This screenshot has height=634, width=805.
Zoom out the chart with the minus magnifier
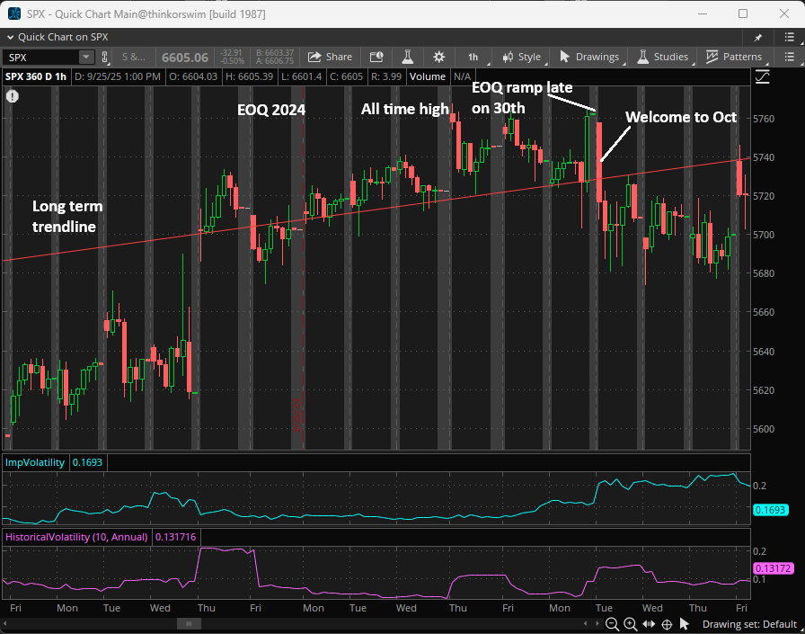[612, 624]
